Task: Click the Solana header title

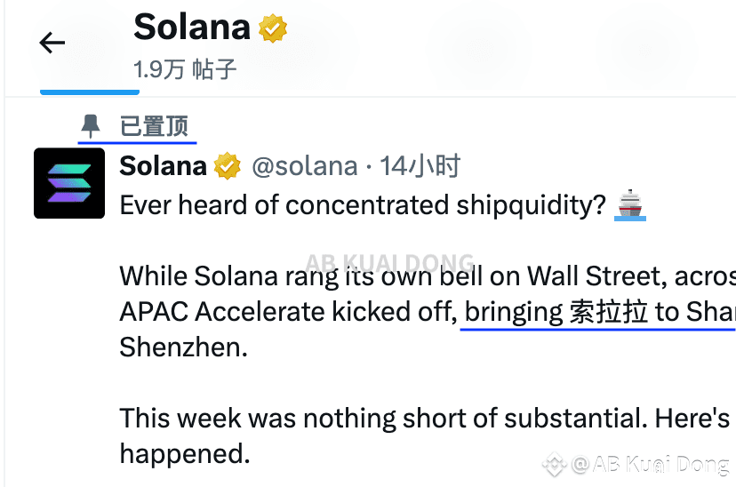Action: click(192, 28)
